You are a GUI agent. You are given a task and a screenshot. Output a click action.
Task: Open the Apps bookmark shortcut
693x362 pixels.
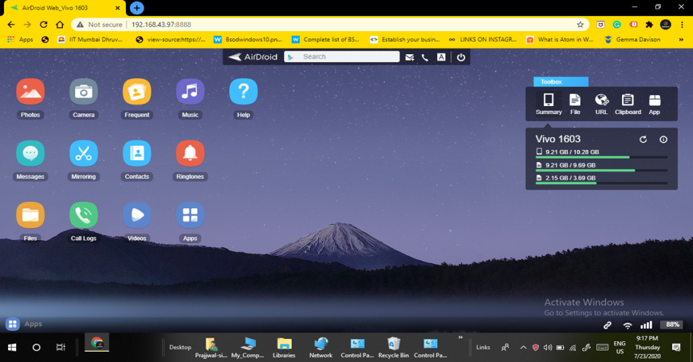point(20,40)
